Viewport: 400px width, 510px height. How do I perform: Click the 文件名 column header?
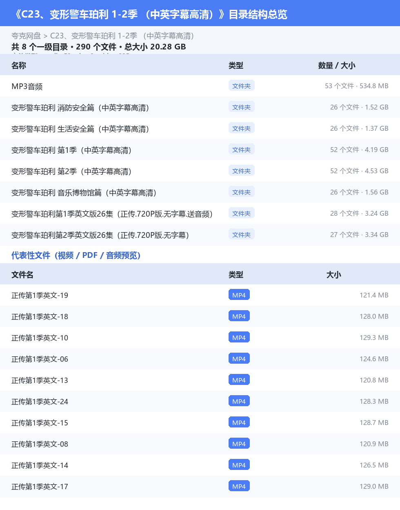(22, 275)
